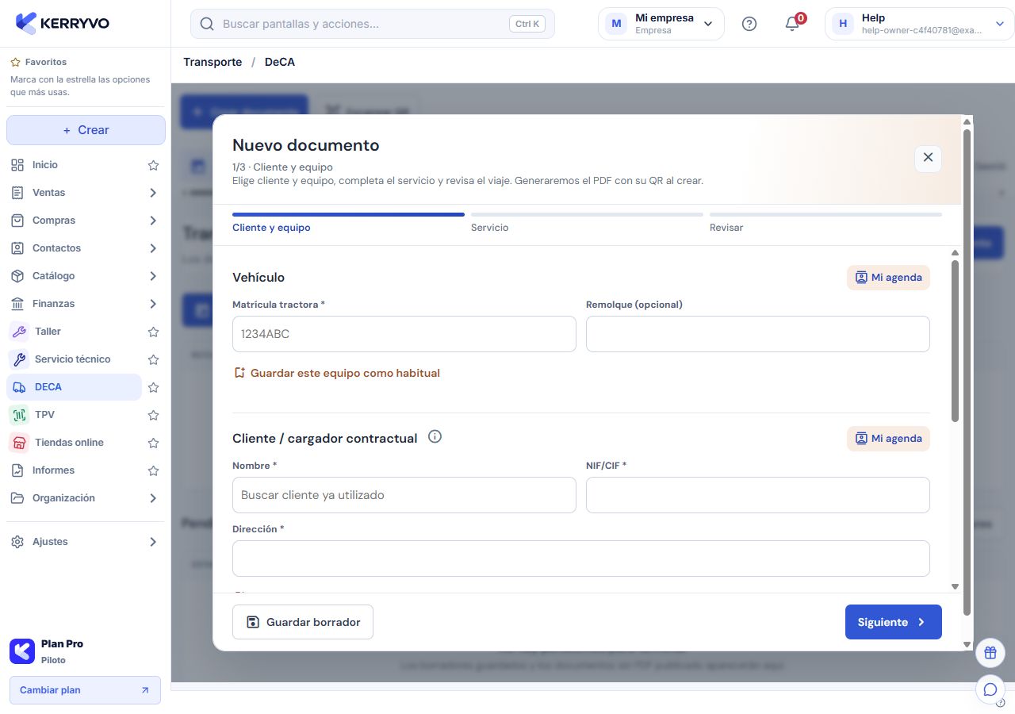The height and width of the screenshot is (714, 1015).
Task: Open the notifications bell
Action: tap(792, 24)
